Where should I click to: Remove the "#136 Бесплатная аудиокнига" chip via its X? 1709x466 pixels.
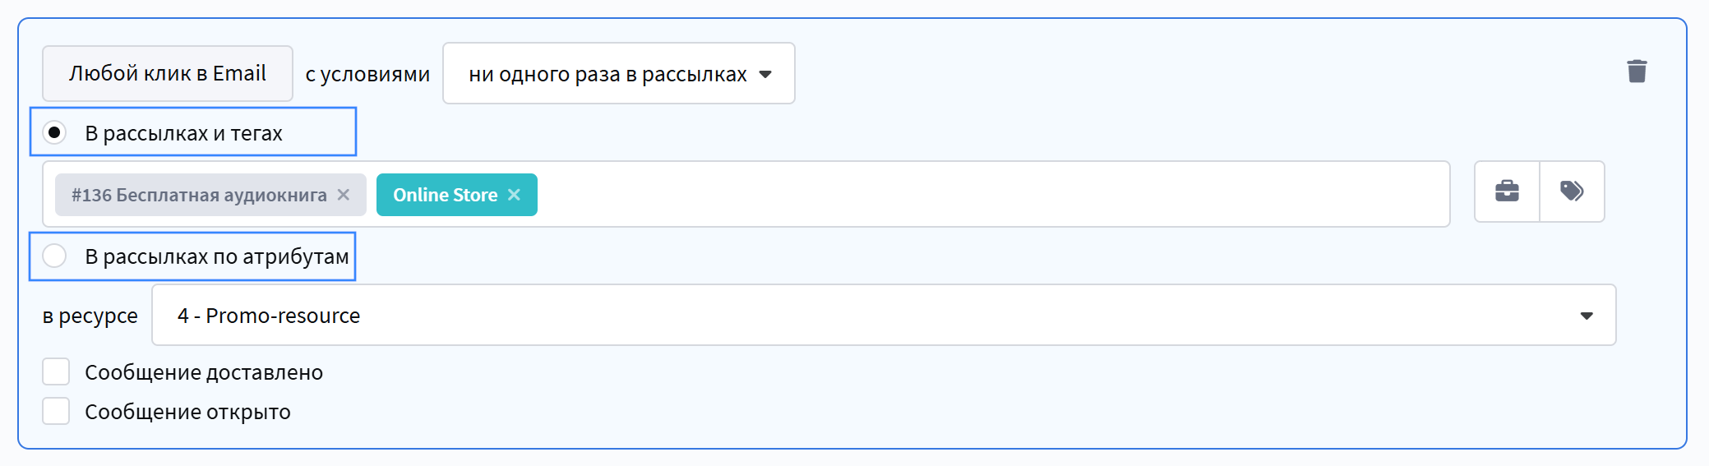(x=344, y=195)
